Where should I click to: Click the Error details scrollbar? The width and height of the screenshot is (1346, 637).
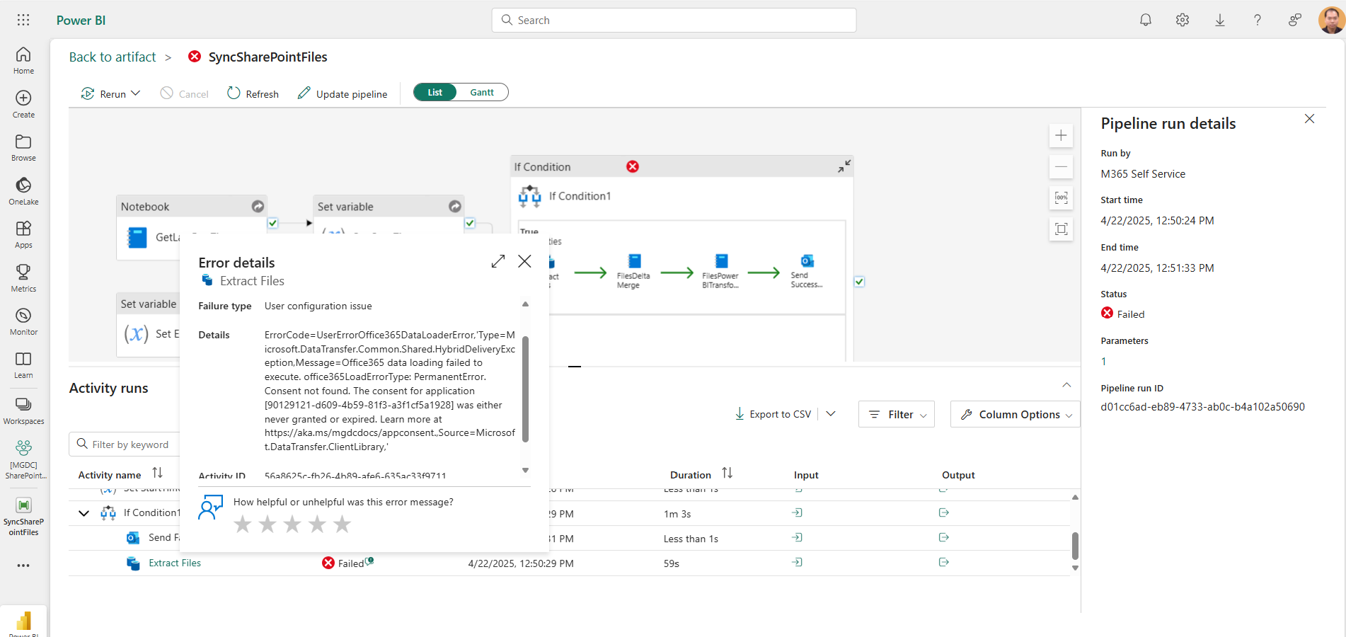coord(525,389)
